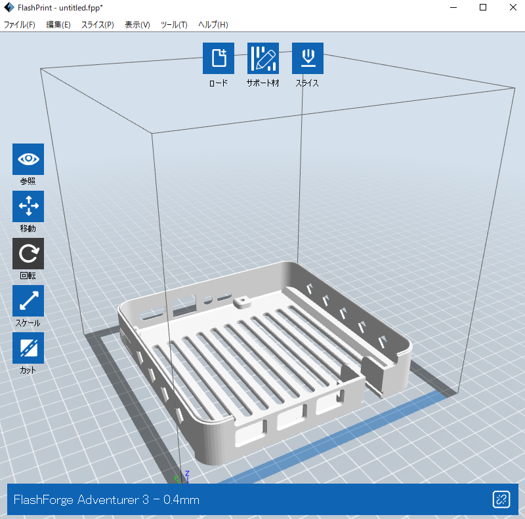This screenshot has width=525, height=519.
Task: Click the FlashPrint logo in title bar
Action: 9,7
